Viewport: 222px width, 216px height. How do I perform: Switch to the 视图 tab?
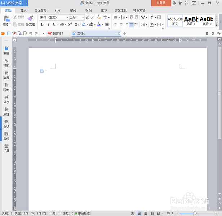(89, 10)
